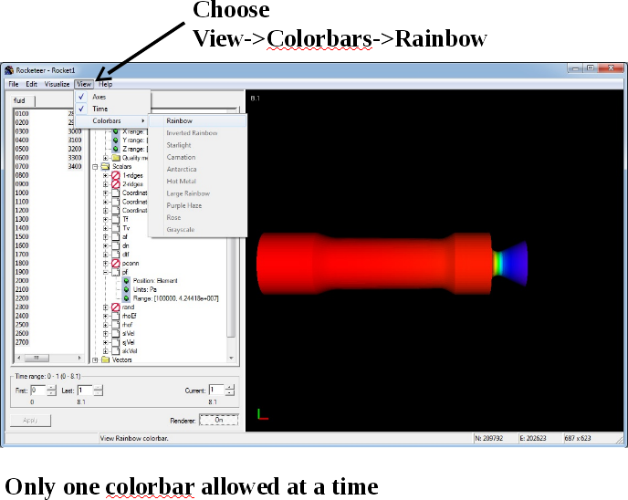Click the disabled rand scalar icon
This screenshot has width=628, height=500.
(x=116, y=307)
